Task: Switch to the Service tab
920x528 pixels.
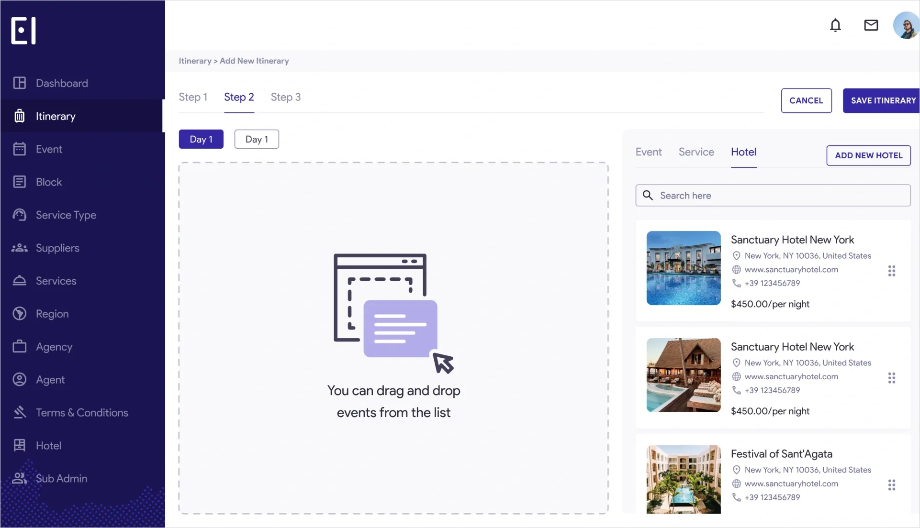Action: [x=696, y=152]
